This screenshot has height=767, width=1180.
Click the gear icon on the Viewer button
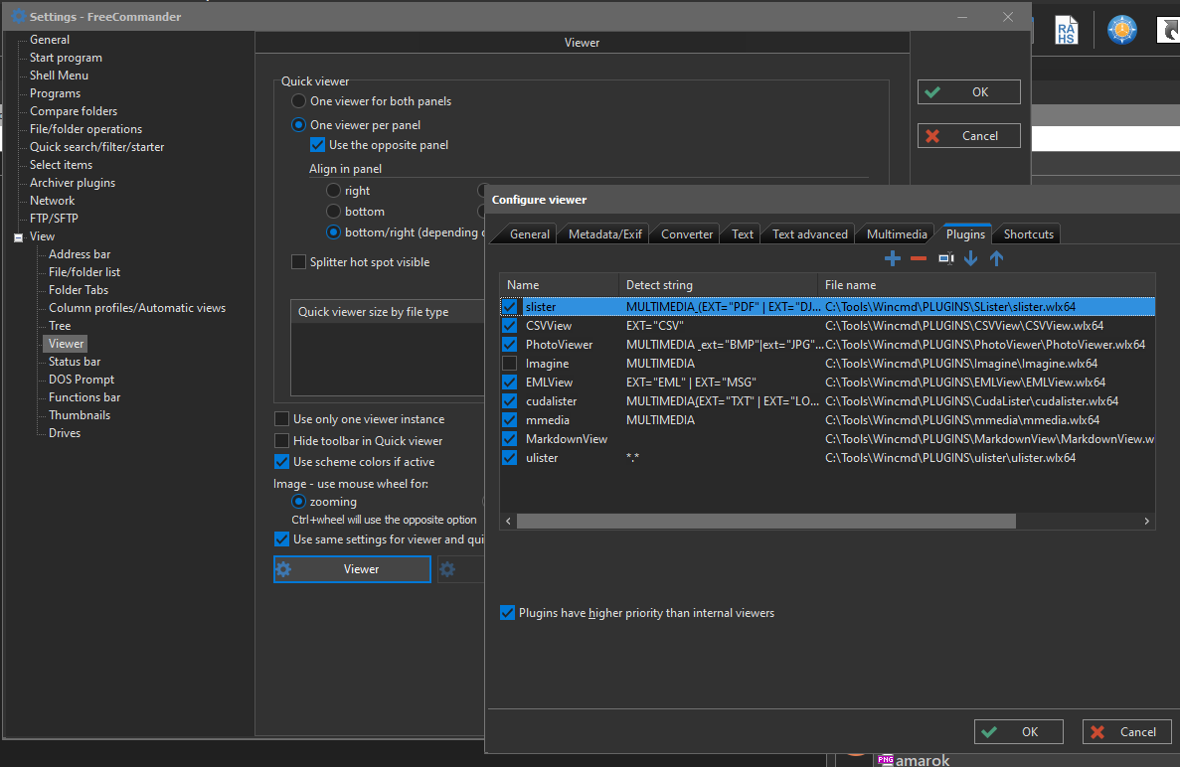(x=283, y=569)
